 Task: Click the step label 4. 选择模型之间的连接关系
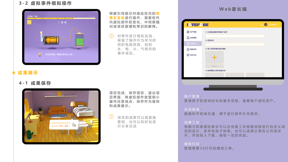215,70
